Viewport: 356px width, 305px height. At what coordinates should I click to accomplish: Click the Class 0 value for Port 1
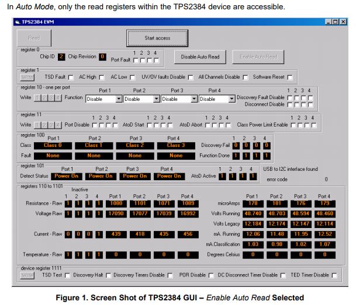53,145
